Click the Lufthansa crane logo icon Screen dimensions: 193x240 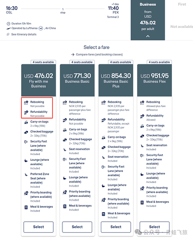point(41,28)
